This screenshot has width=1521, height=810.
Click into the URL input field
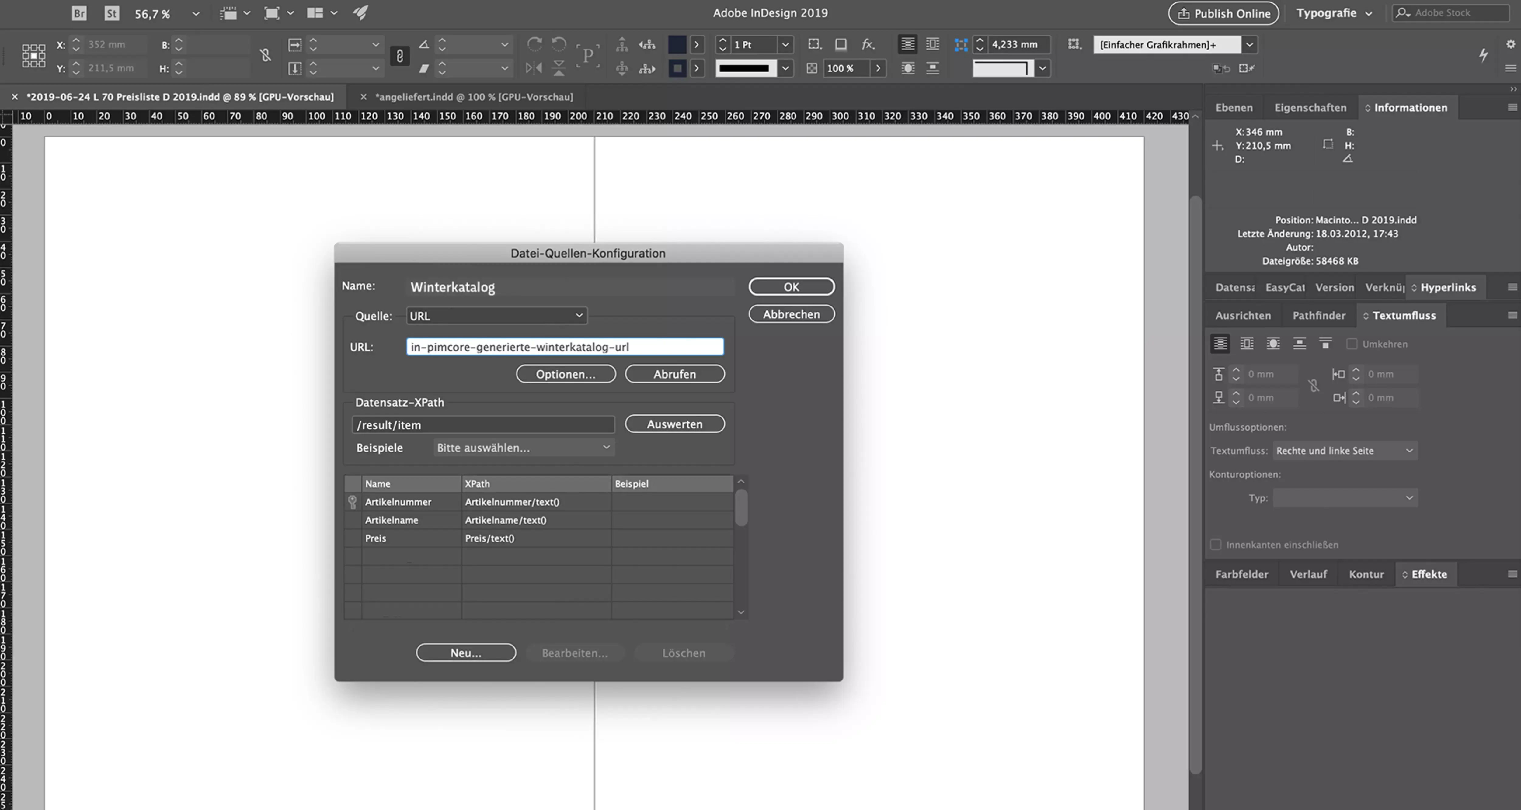[x=565, y=347]
